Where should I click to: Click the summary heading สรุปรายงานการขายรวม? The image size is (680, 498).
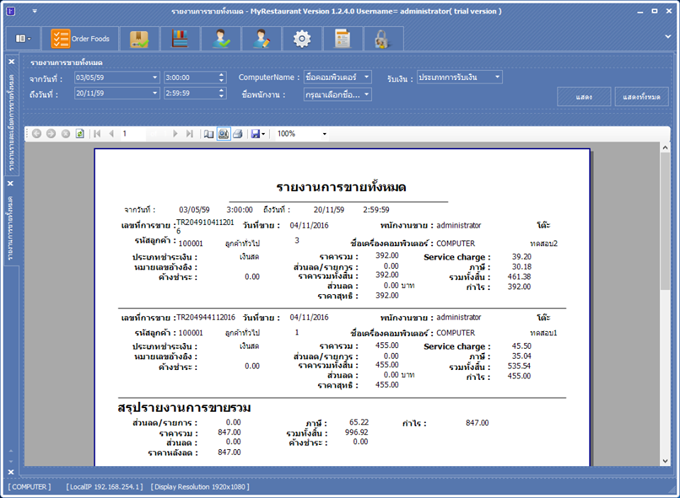pyautogui.click(x=184, y=408)
